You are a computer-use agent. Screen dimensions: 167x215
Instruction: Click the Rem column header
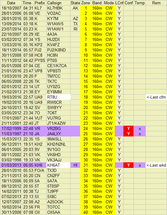coord(156,3)
